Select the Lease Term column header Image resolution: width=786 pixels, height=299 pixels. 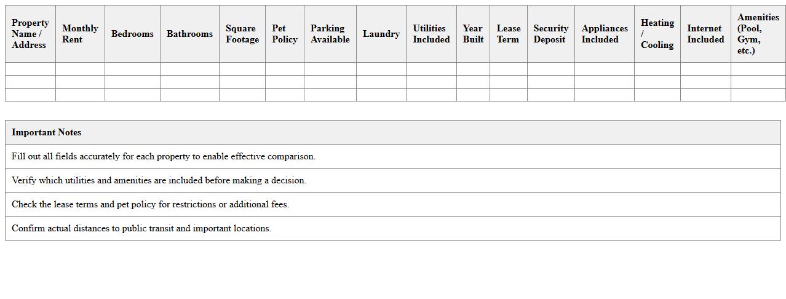point(508,34)
